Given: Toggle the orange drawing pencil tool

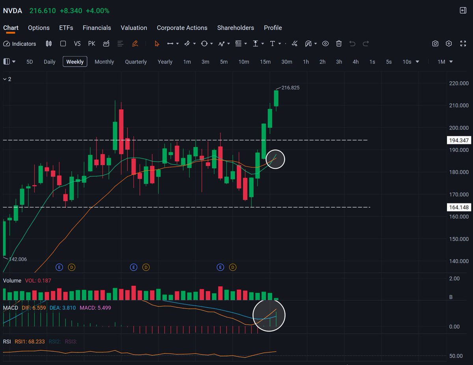Looking at the screenshot, I should (135, 44).
